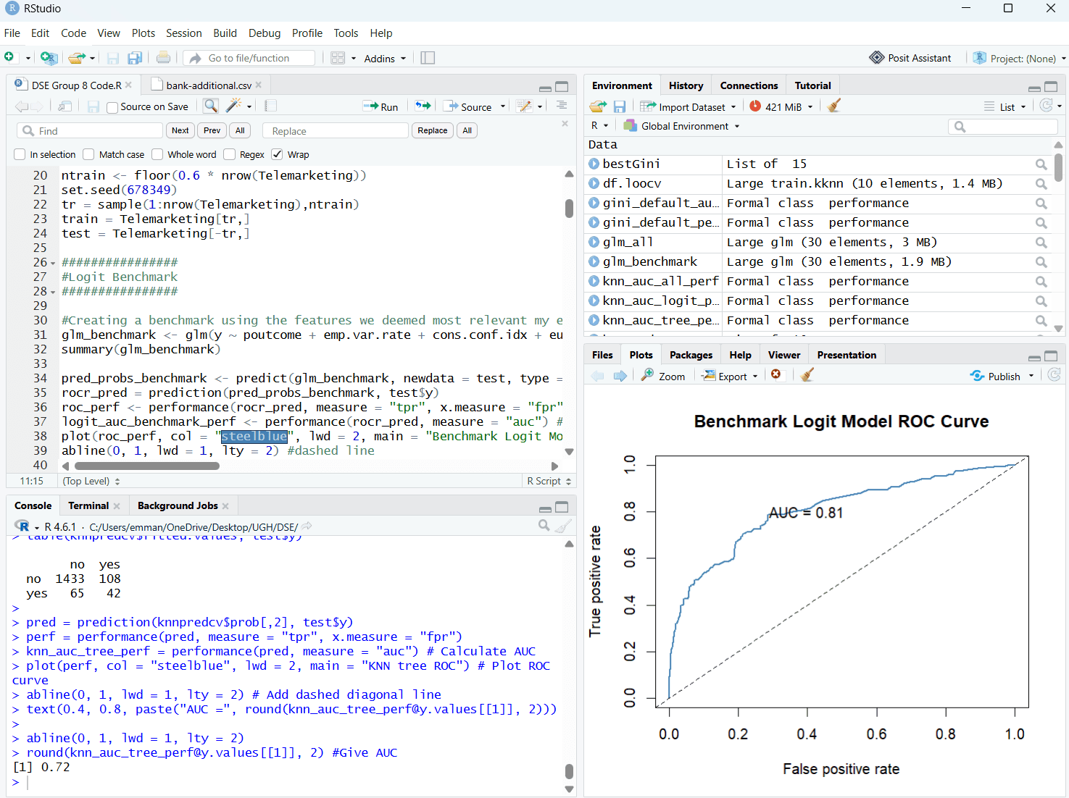Open the Global Environment dropdown
The width and height of the screenshot is (1069, 798).
(x=682, y=126)
